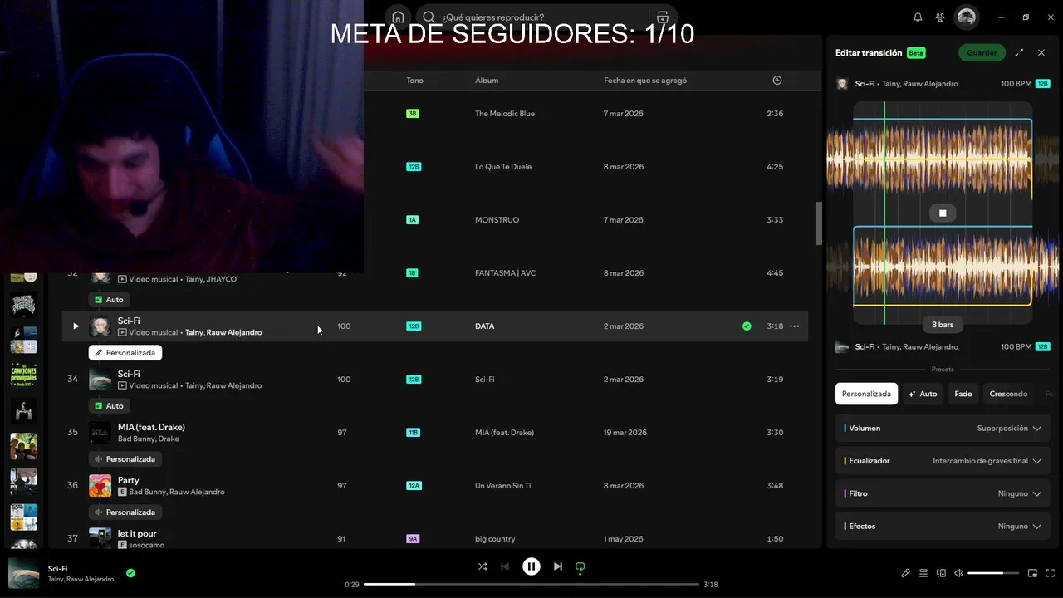Image resolution: width=1063 pixels, height=598 pixels.
Task: Open the Canciones principales playlist in sidebar
Action: [23, 375]
